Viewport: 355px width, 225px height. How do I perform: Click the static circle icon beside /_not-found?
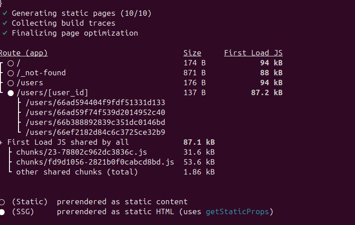(11, 73)
